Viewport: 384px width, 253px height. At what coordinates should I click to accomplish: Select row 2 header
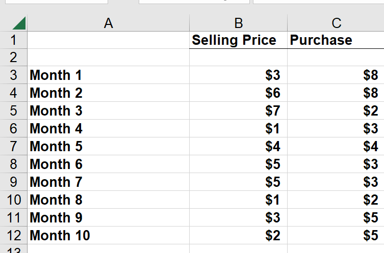[13, 58]
